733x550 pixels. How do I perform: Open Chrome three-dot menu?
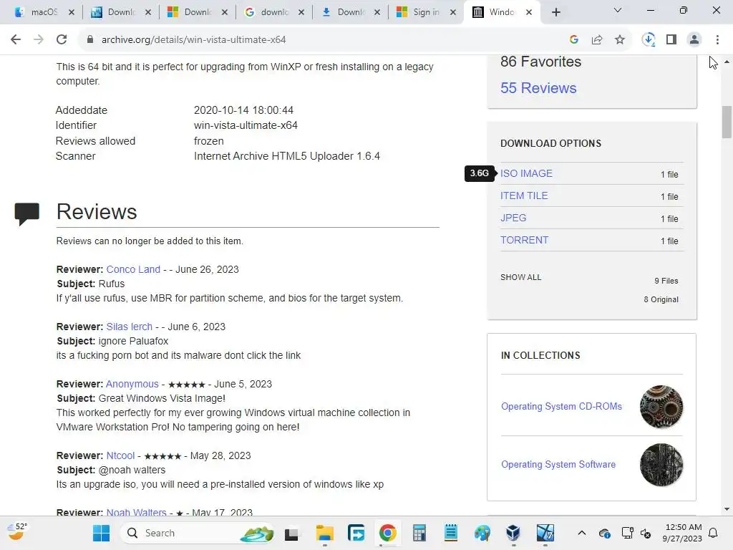tap(717, 40)
